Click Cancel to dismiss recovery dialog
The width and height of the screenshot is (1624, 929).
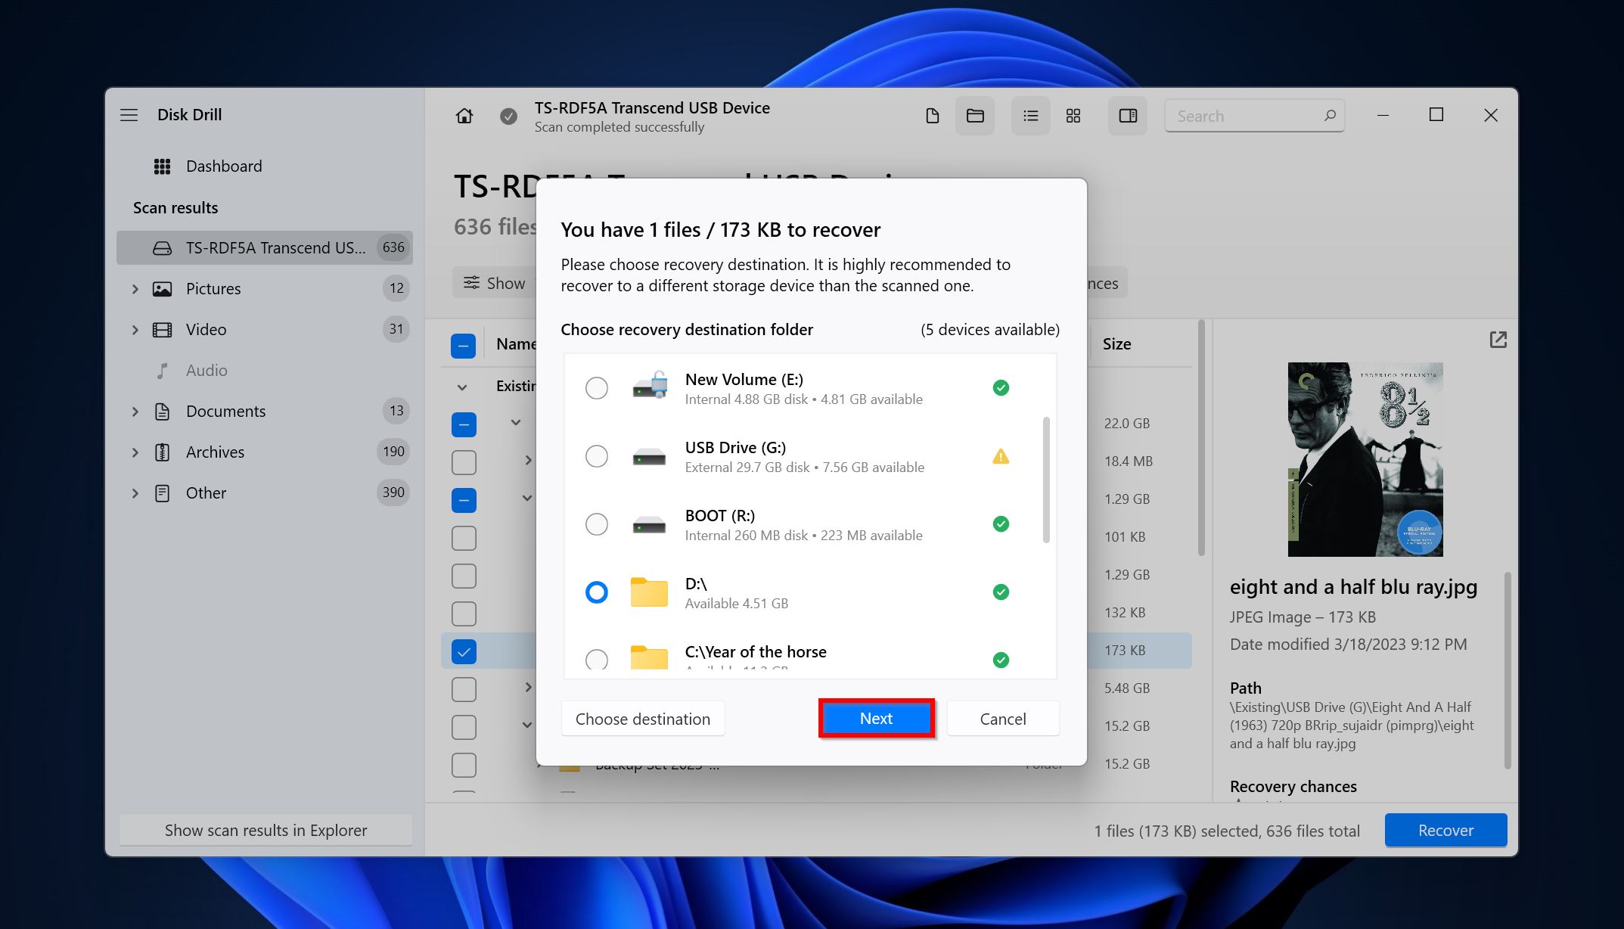click(x=1001, y=718)
